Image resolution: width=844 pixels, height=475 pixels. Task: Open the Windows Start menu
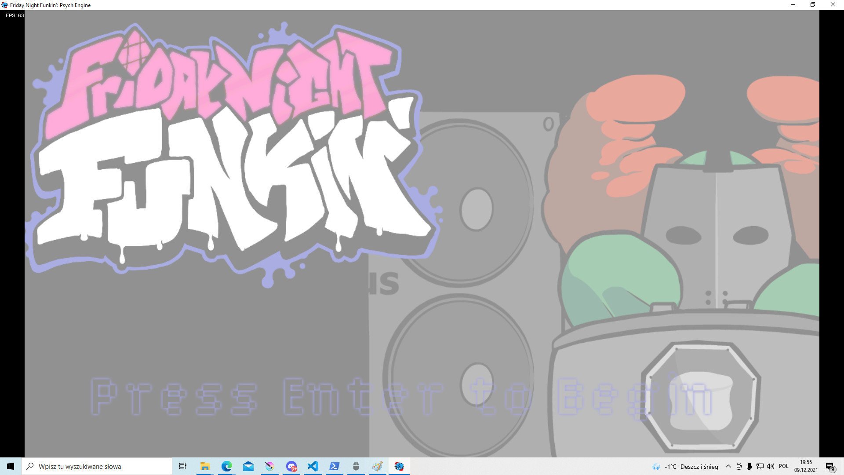point(11,466)
